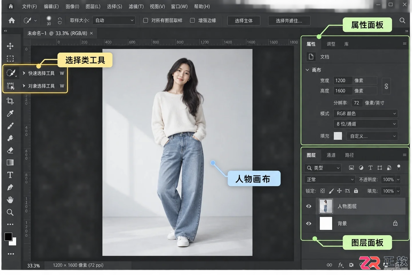Select the Zoom tool in toolbar

click(x=10, y=212)
